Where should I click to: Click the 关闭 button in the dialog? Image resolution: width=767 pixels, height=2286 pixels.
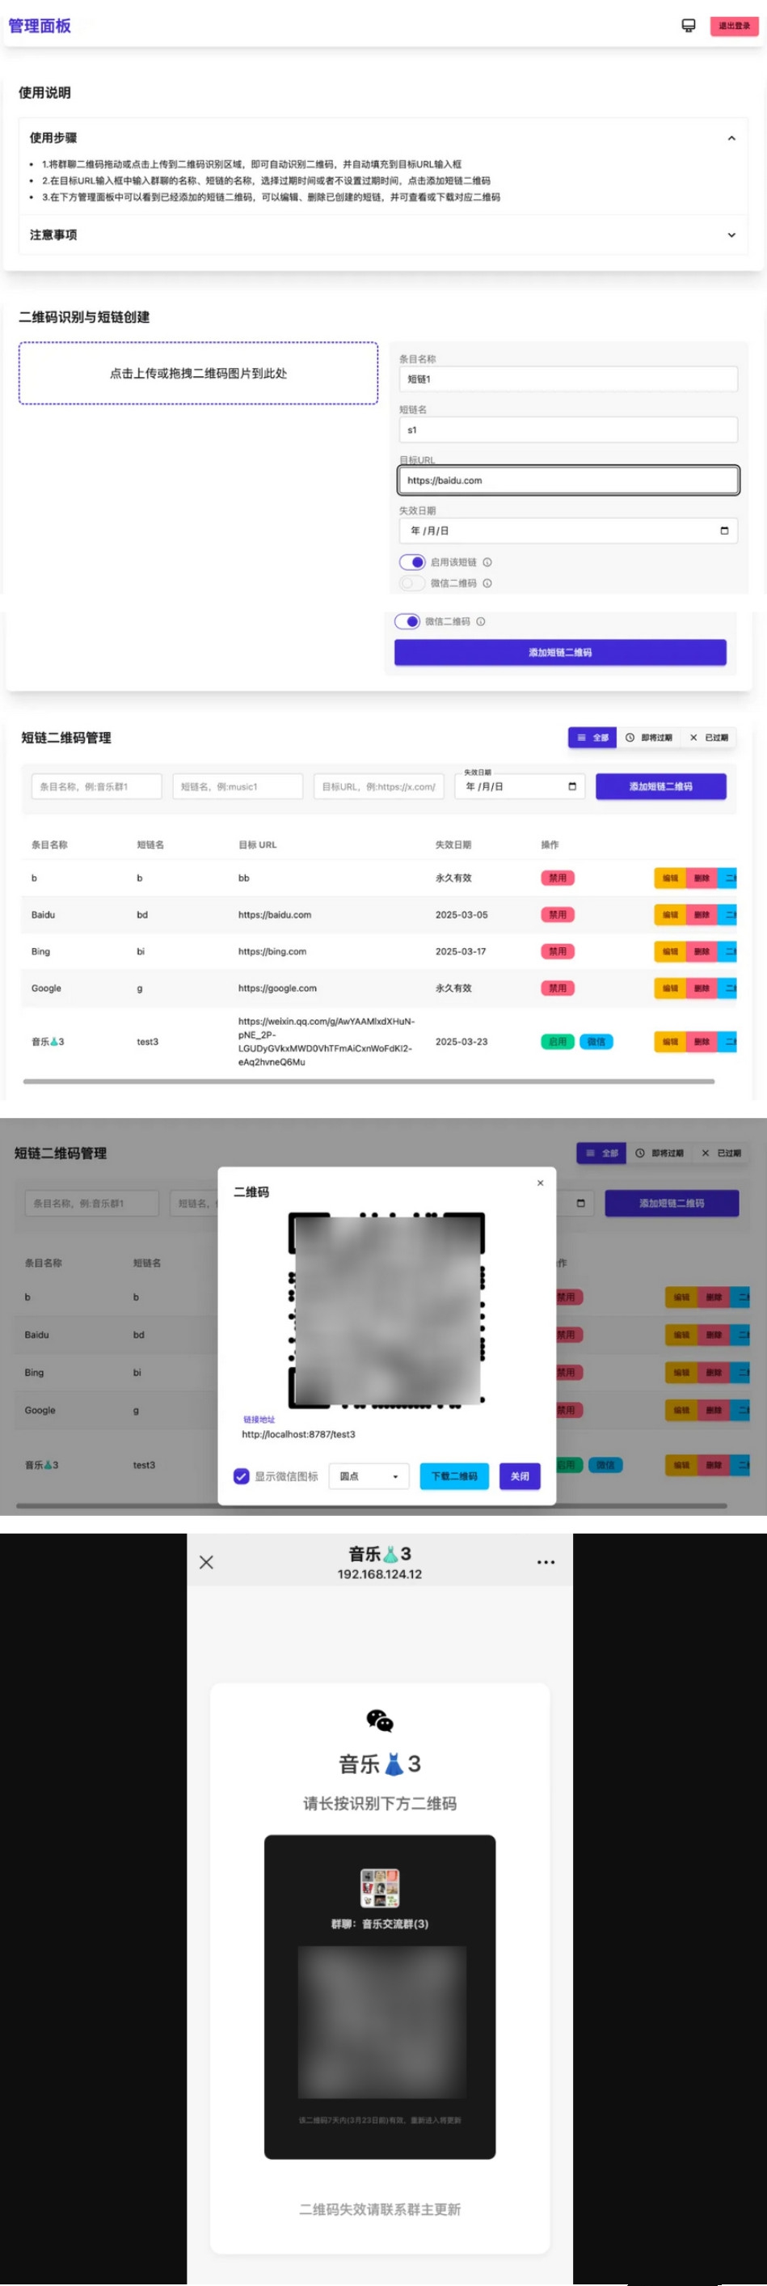click(x=520, y=1475)
